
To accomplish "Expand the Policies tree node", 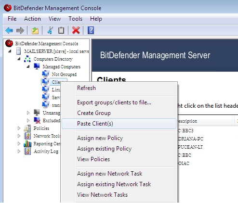I will pyautogui.click(x=19, y=128).
